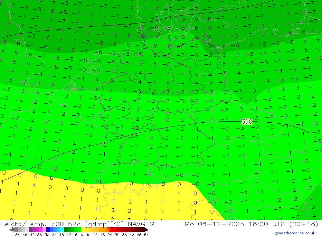Click the '[gdmp][°C]' units label

(105, 224)
